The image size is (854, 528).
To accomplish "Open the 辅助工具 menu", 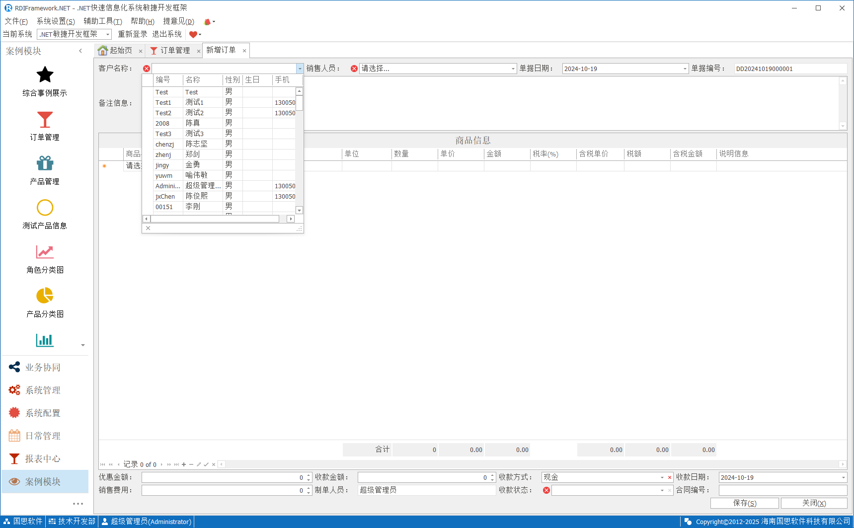I will (x=102, y=21).
